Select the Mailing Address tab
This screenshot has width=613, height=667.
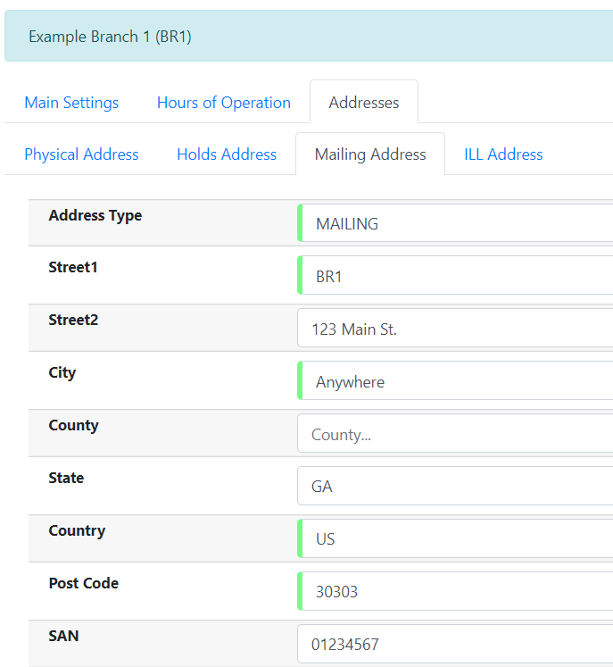pyautogui.click(x=370, y=154)
